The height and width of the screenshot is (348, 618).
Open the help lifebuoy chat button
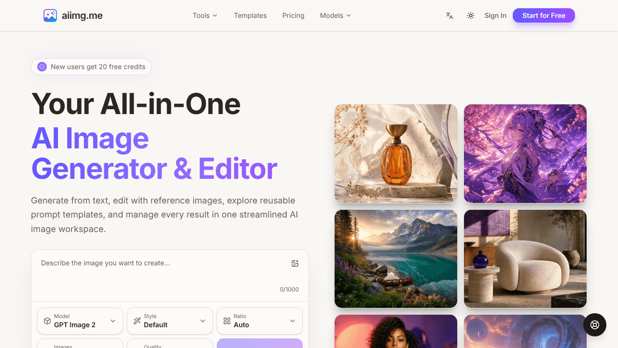[595, 325]
